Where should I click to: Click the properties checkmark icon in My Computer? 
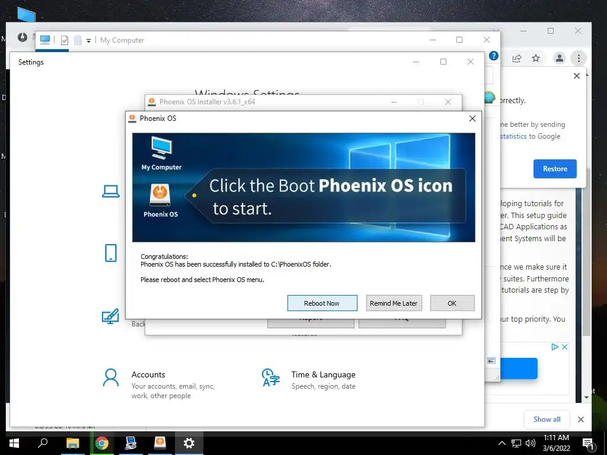click(x=65, y=40)
